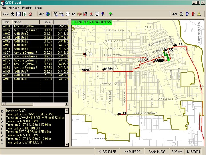Open the Tools menu
206x155 pixels.
coord(38,8)
